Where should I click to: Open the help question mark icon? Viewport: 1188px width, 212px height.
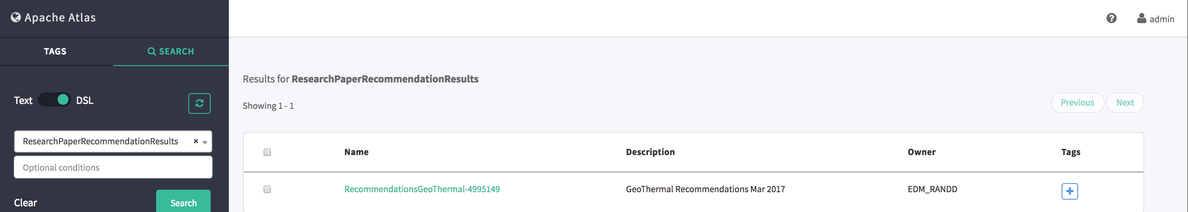click(1112, 19)
